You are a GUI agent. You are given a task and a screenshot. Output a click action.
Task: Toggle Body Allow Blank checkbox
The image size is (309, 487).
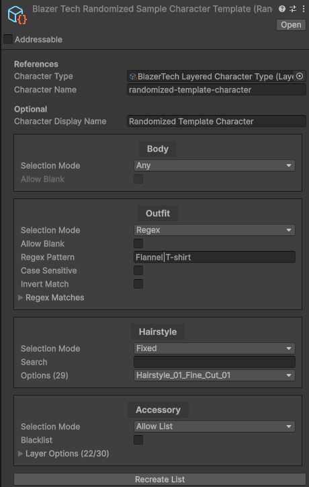pyautogui.click(x=138, y=179)
